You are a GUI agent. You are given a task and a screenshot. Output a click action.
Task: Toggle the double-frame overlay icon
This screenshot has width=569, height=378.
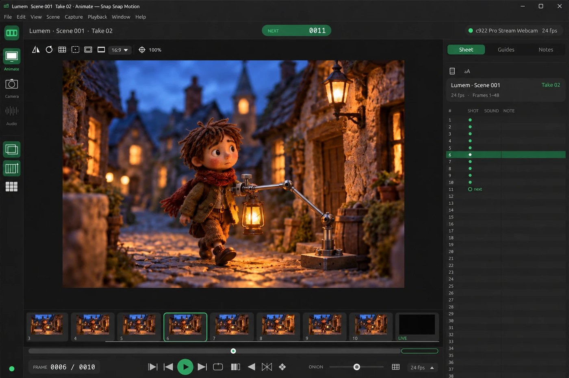point(88,50)
